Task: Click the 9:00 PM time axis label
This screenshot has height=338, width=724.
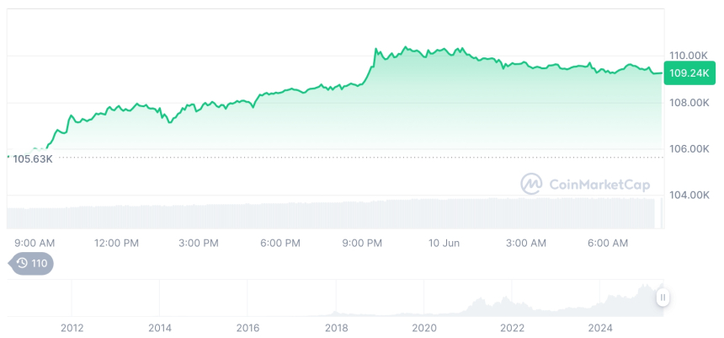Action: click(x=362, y=243)
